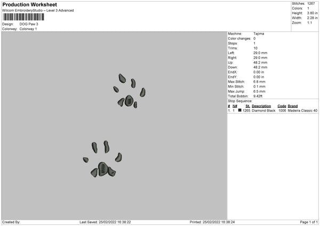This screenshot has height=226, width=320.
Task: Click the Machine value Tajima
Action: pos(259,34)
